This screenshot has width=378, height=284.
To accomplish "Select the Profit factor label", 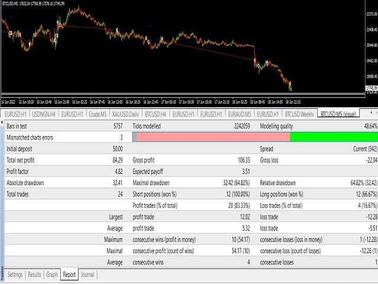I will pyautogui.click(x=18, y=172).
